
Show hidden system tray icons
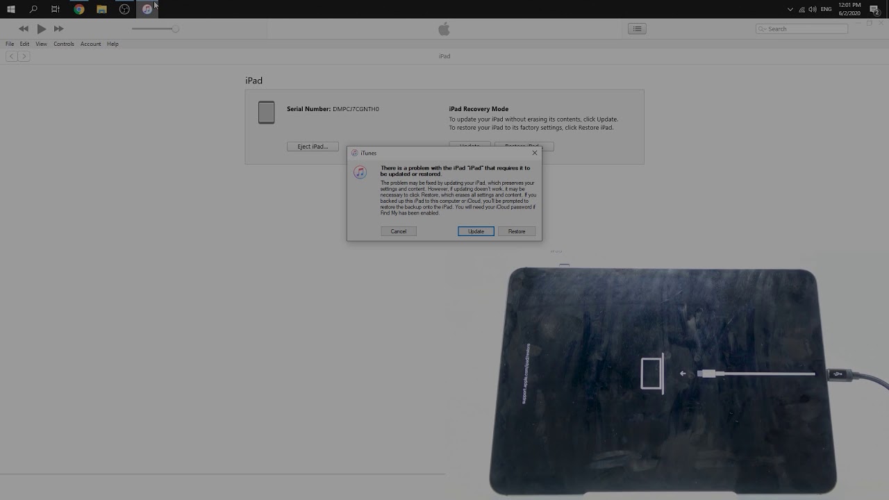(790, 9)
